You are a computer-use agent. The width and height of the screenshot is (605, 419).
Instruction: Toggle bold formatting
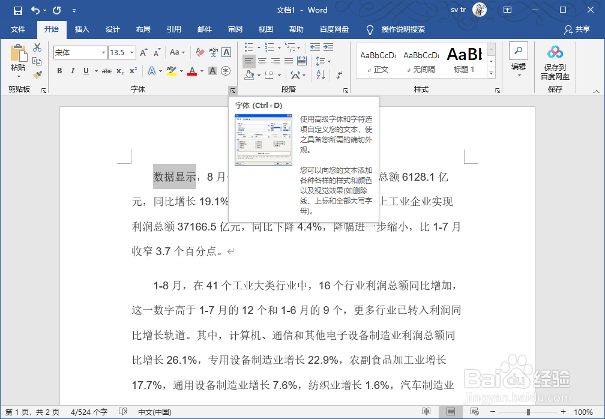(59, 71)
